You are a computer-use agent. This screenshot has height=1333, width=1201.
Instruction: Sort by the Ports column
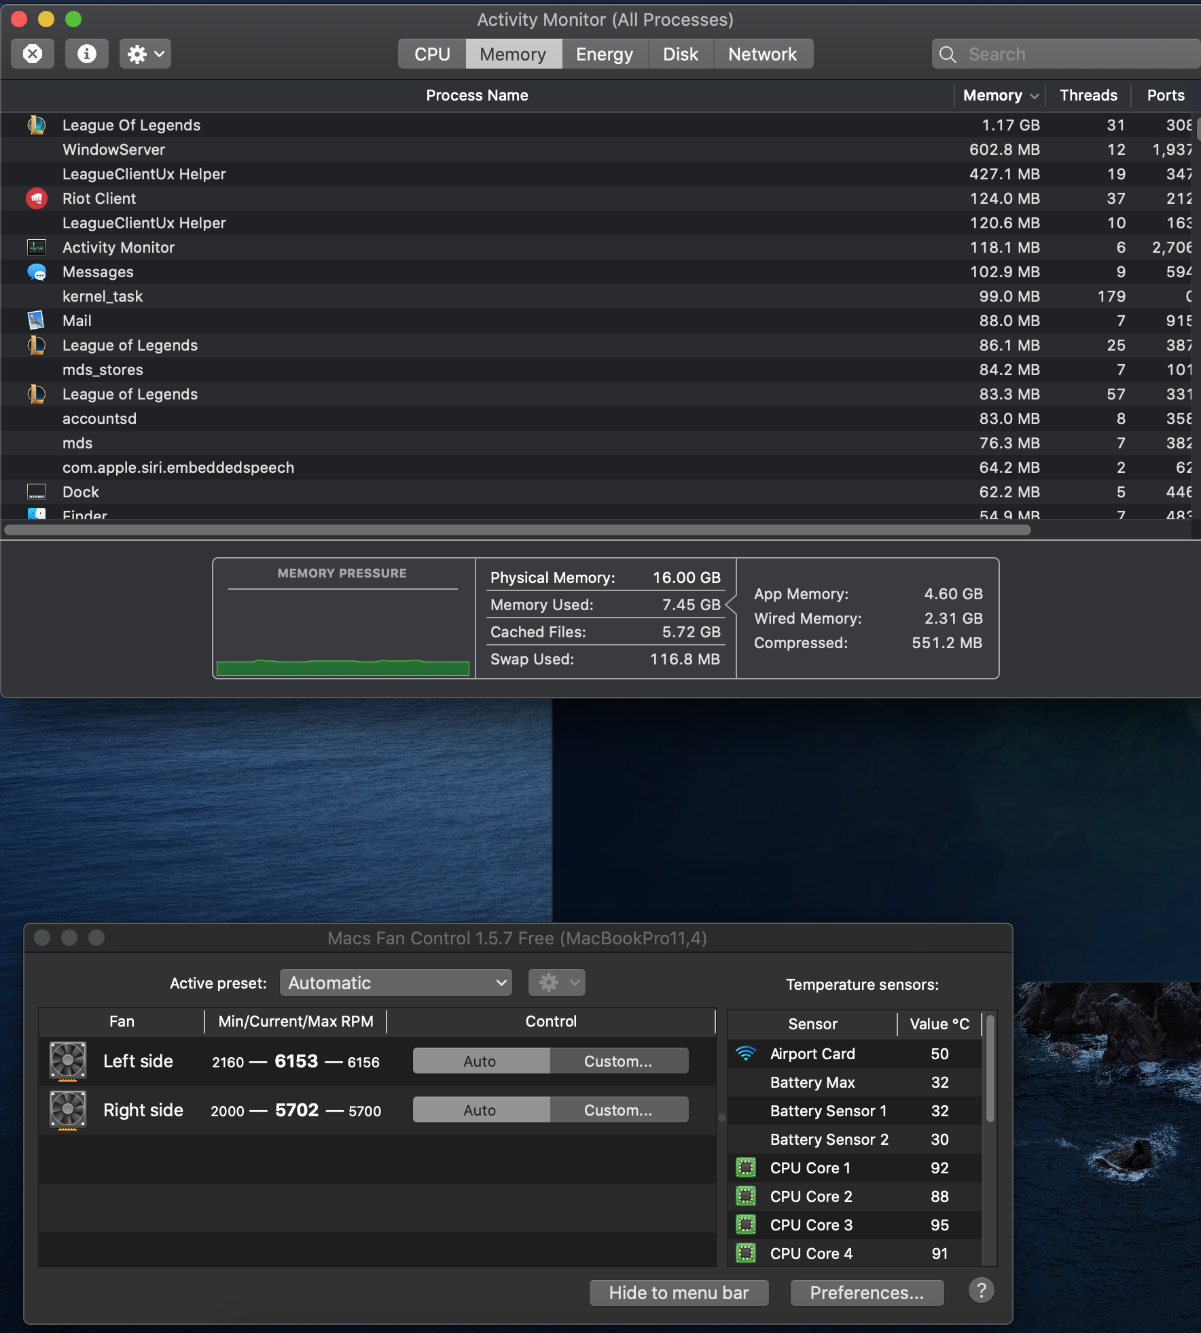tap(1166, 96)
